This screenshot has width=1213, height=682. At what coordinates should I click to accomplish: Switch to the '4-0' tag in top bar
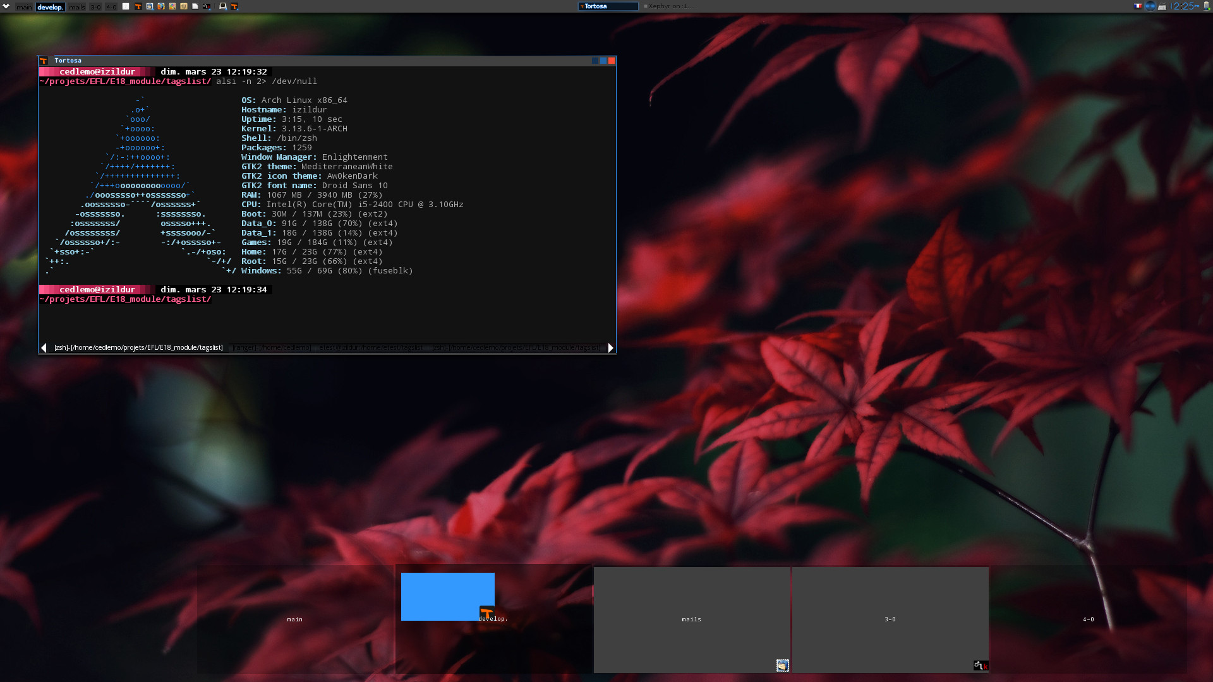click(x=111, y=7)
